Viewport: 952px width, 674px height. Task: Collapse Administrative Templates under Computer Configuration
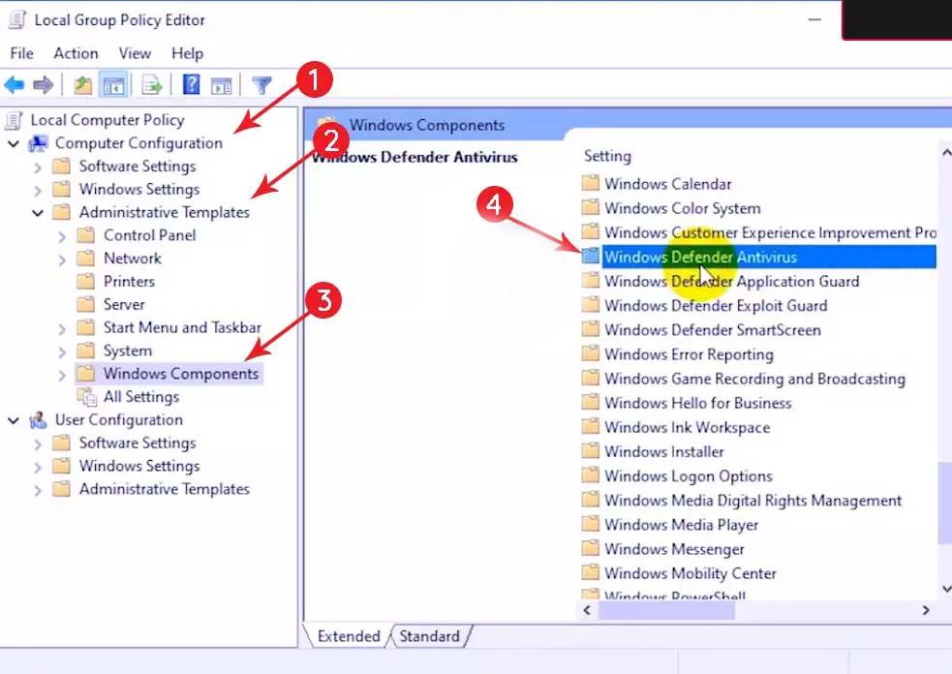[38, 213]
